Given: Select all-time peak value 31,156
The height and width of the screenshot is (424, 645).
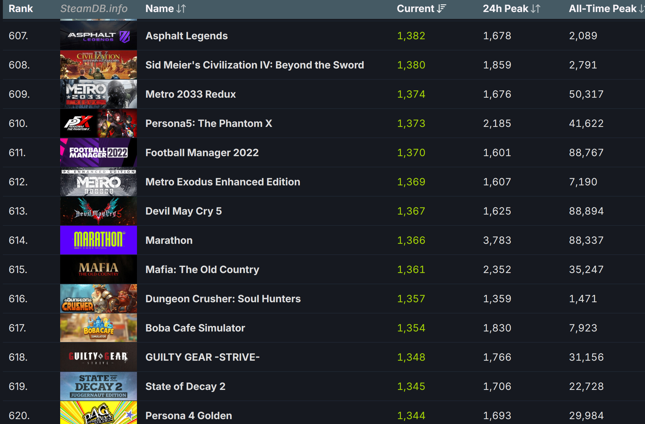Looking at the screenshot, I should point(586,357).
